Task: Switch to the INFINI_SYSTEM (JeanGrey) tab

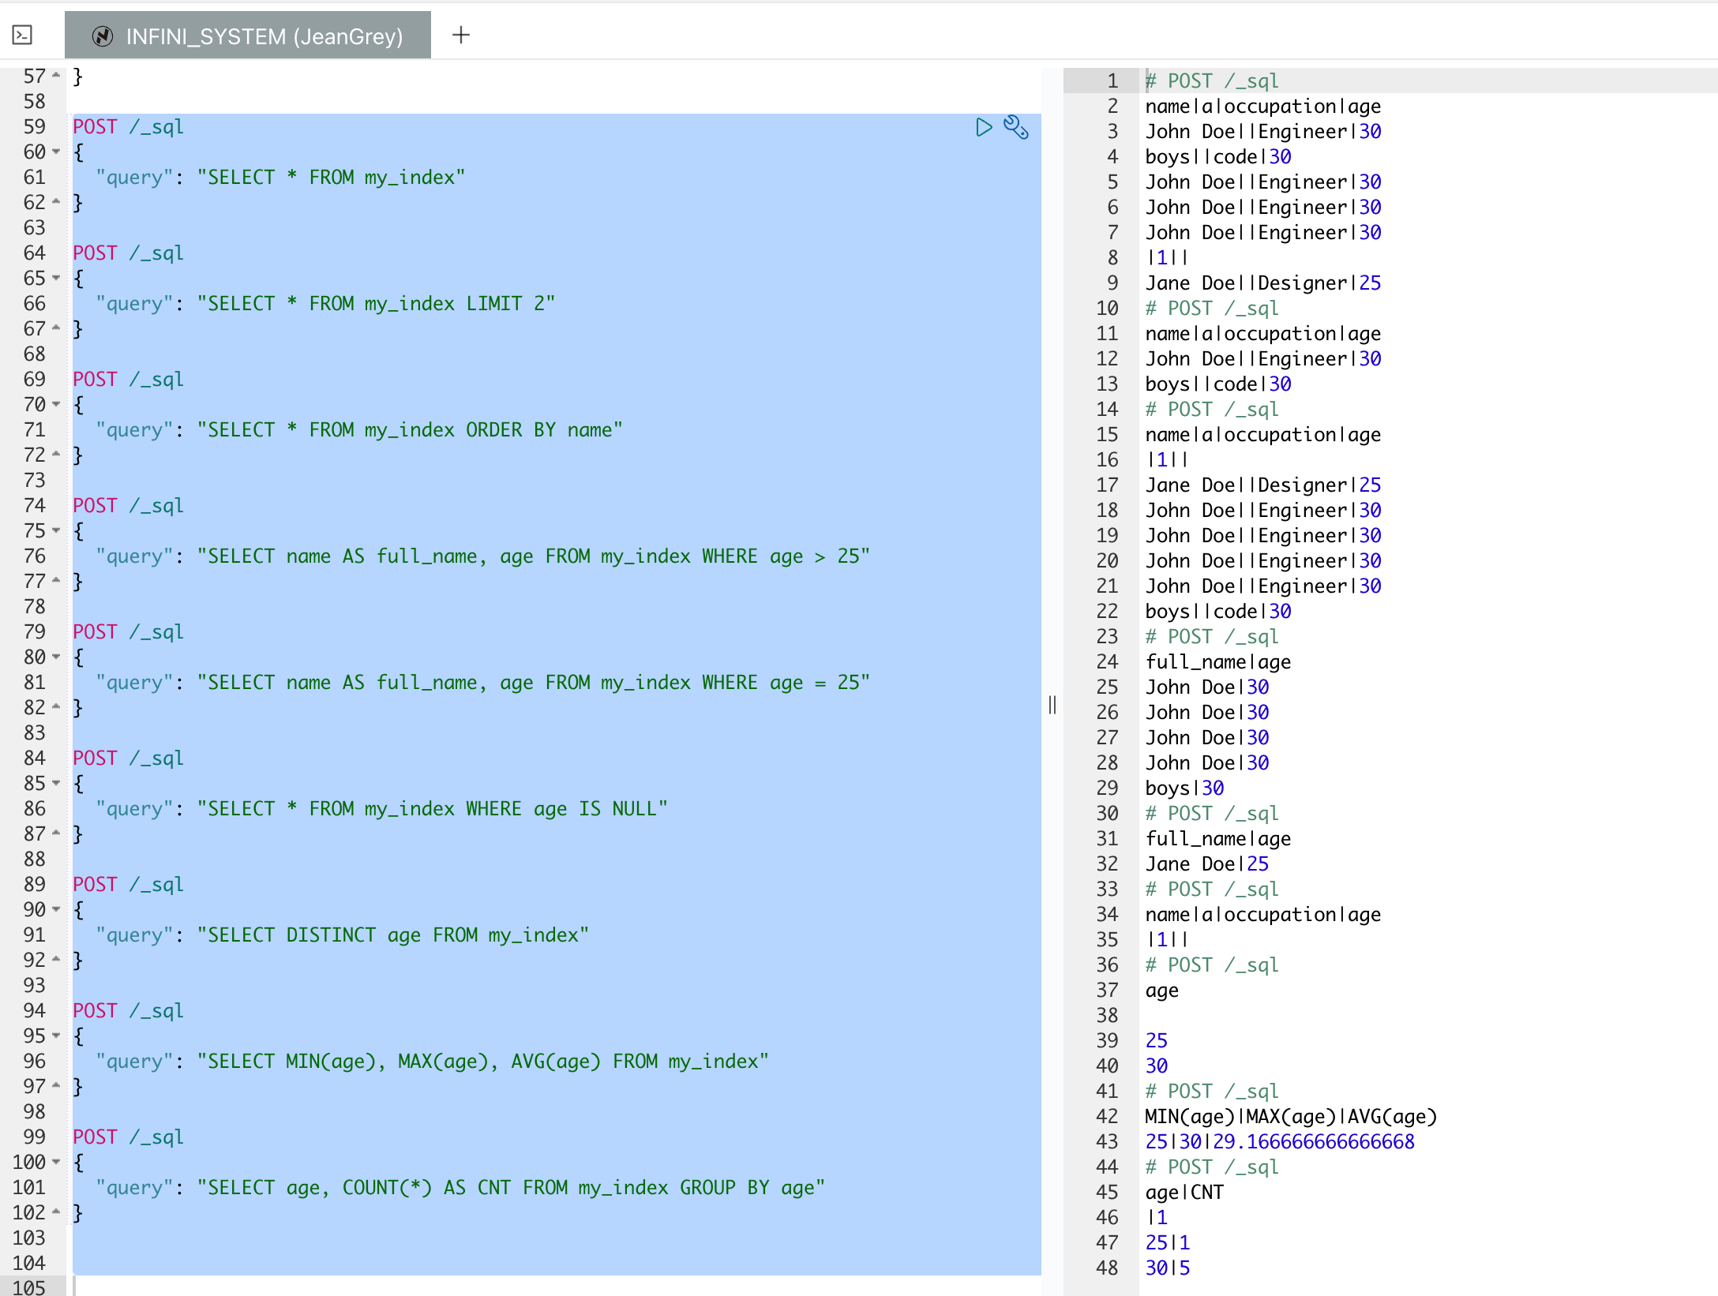Action: tap(264, 36)
